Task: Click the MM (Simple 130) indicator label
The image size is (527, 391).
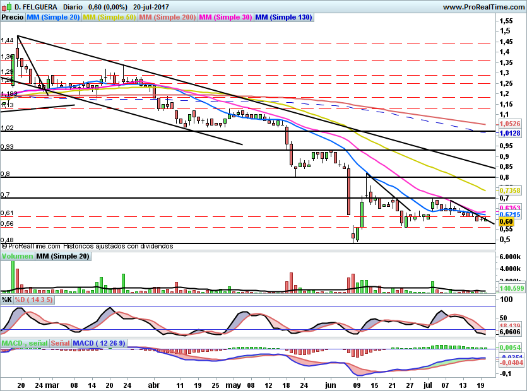Action: tap(283, 18)
